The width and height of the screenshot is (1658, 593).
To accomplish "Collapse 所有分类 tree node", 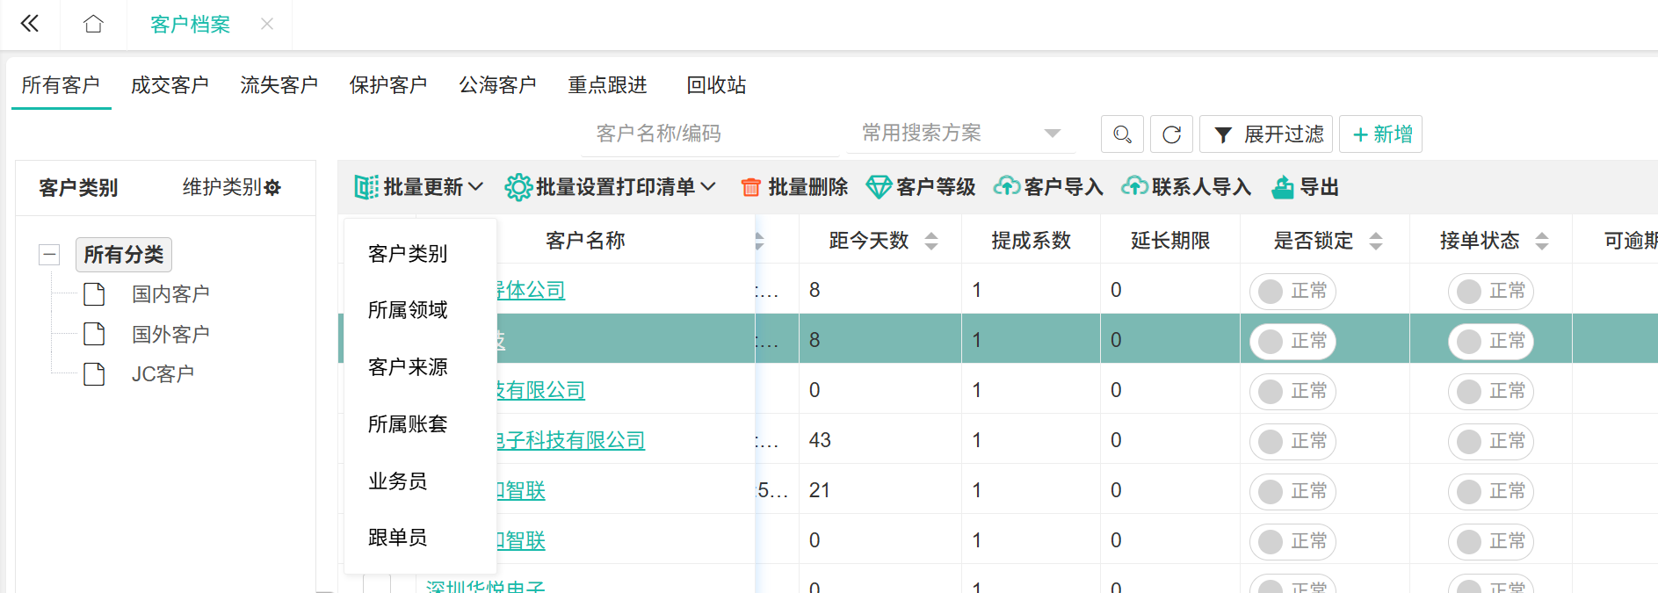I will click(x=49, y=255).
